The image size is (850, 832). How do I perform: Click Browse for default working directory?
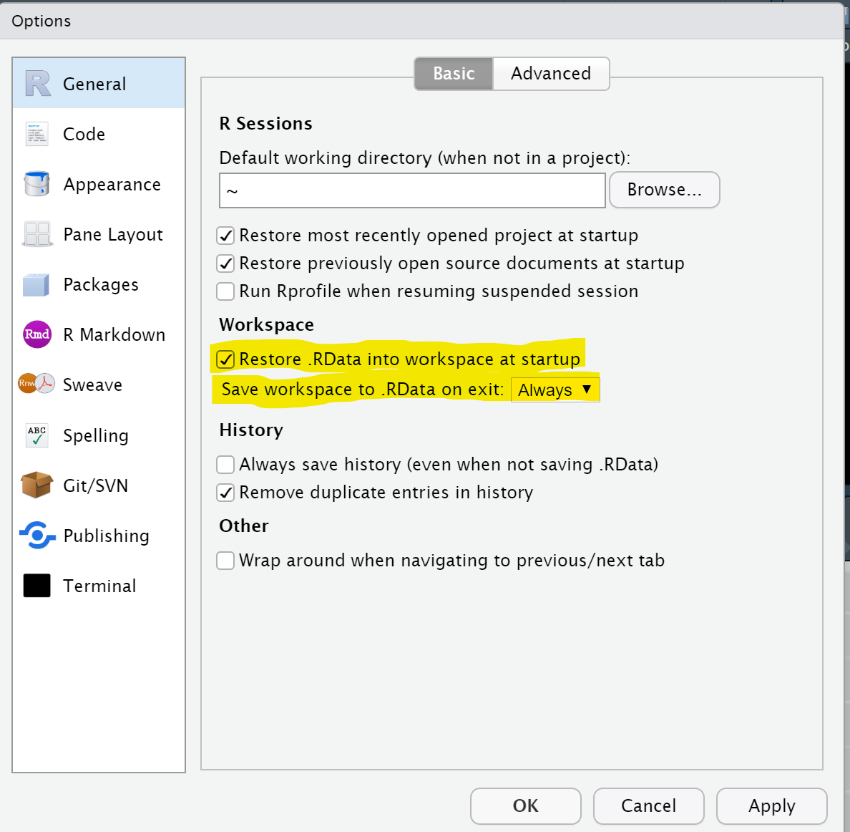pos(664,190)
